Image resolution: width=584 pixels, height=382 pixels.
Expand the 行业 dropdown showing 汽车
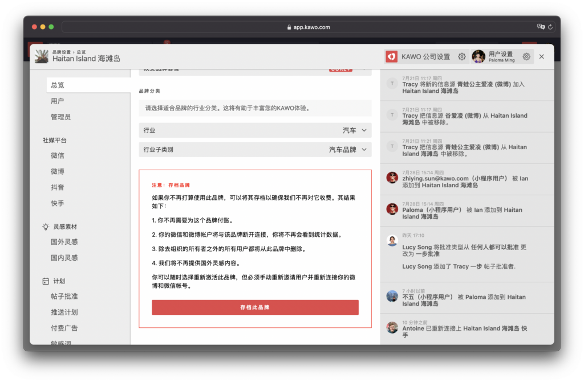(x=255, y=130)
